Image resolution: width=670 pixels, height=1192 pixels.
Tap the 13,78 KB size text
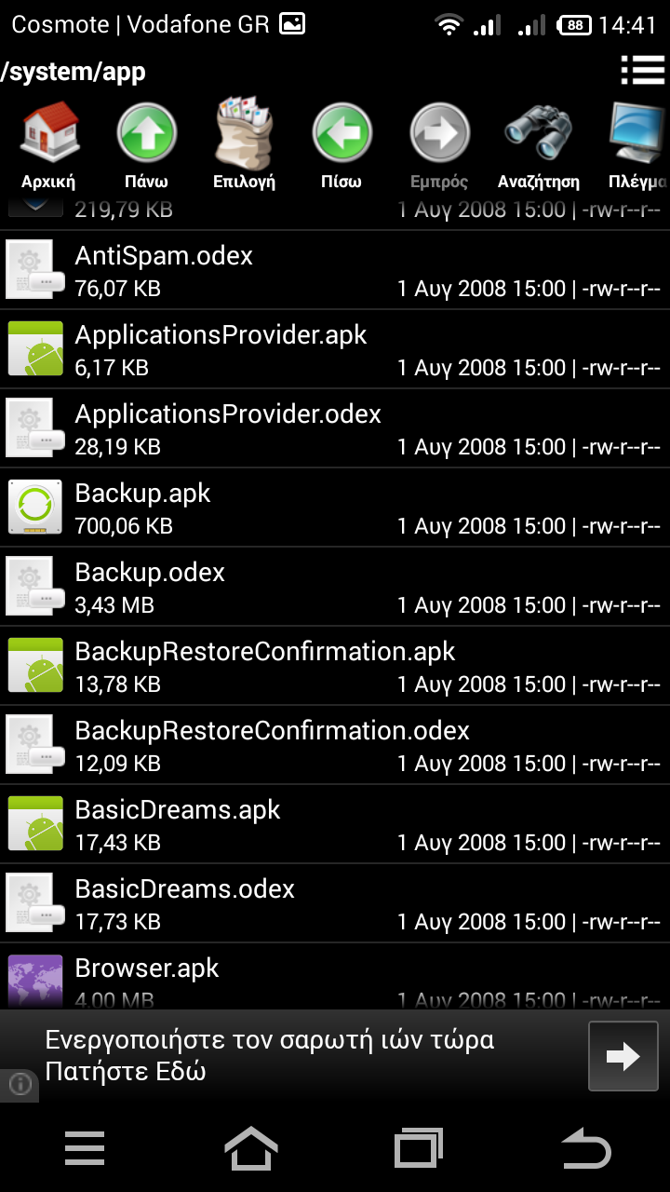(117, 685)
